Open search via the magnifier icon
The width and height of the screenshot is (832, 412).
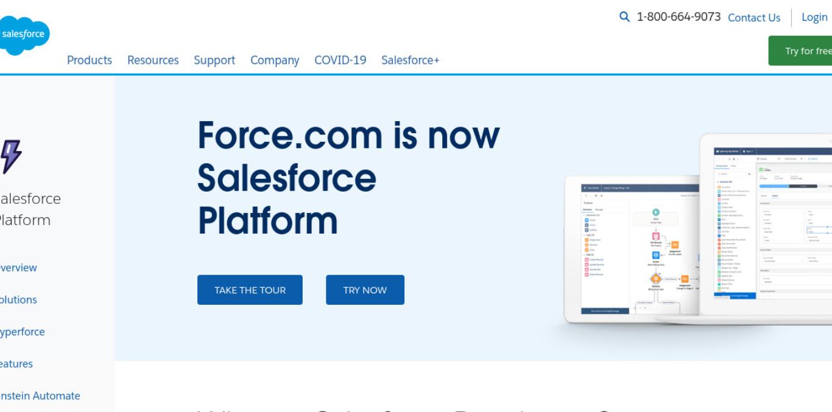point(624,17)
